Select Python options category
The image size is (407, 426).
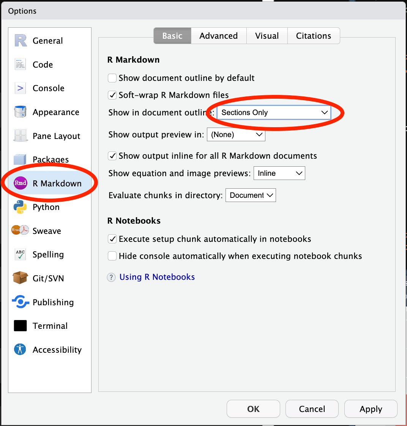point(50,207)
